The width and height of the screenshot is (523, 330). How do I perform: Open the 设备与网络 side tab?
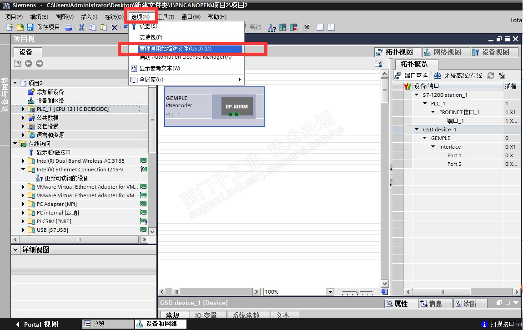pyautogui.click(x=5, y=95)
